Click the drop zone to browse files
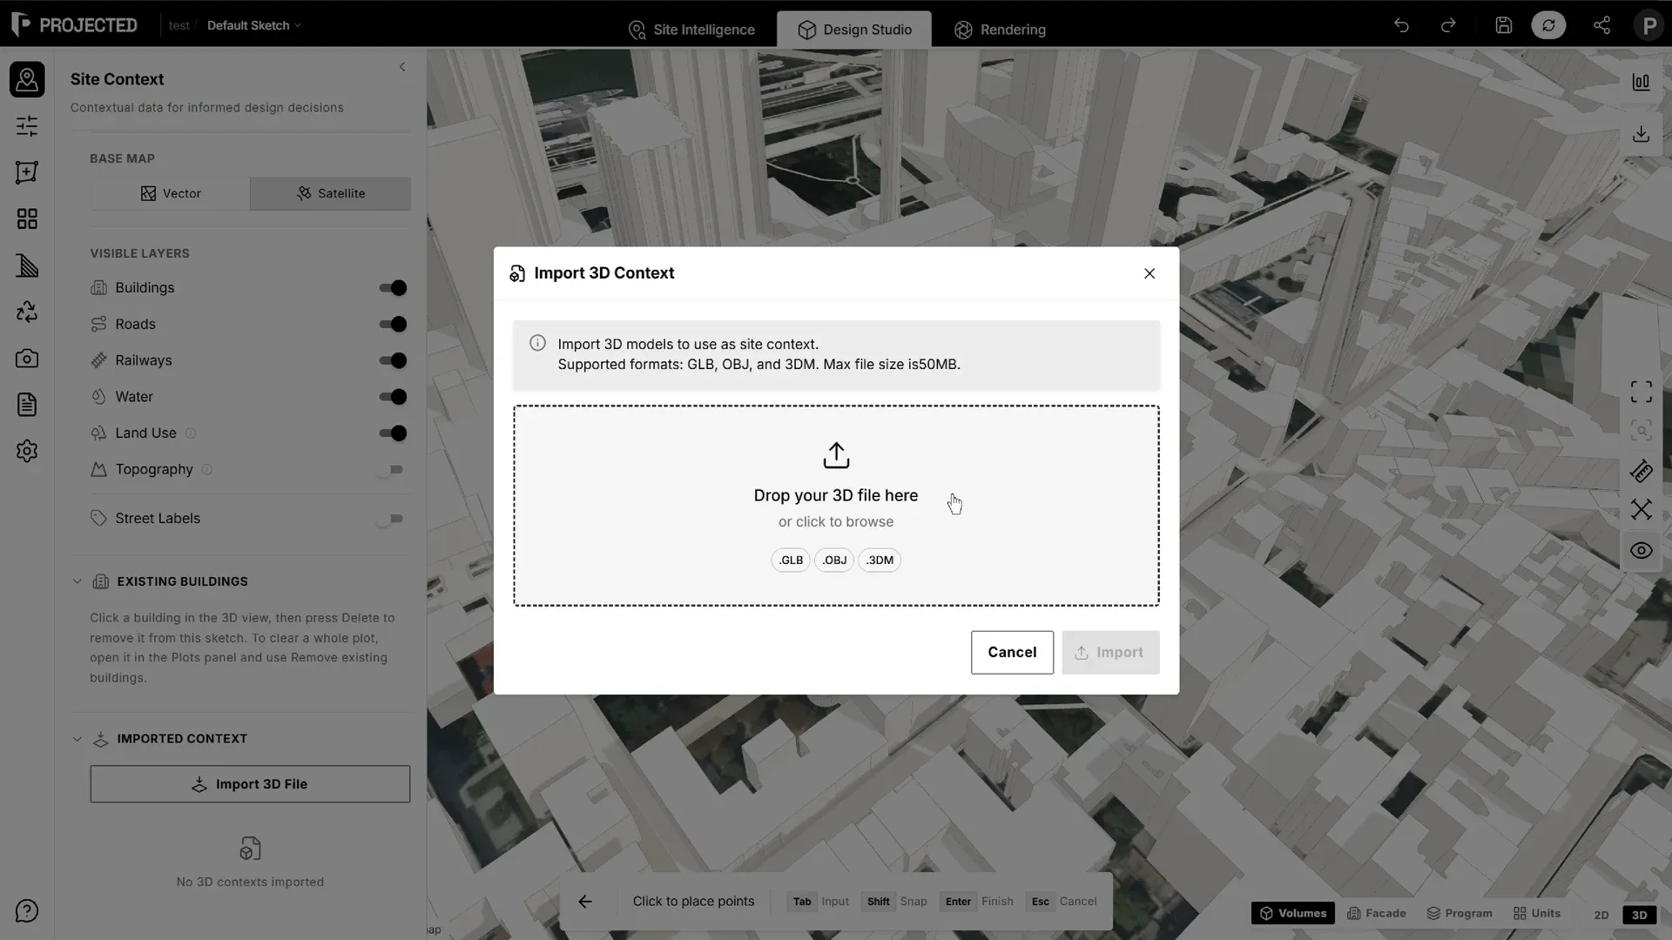1672x940 pixels. [x=836, y=506]
